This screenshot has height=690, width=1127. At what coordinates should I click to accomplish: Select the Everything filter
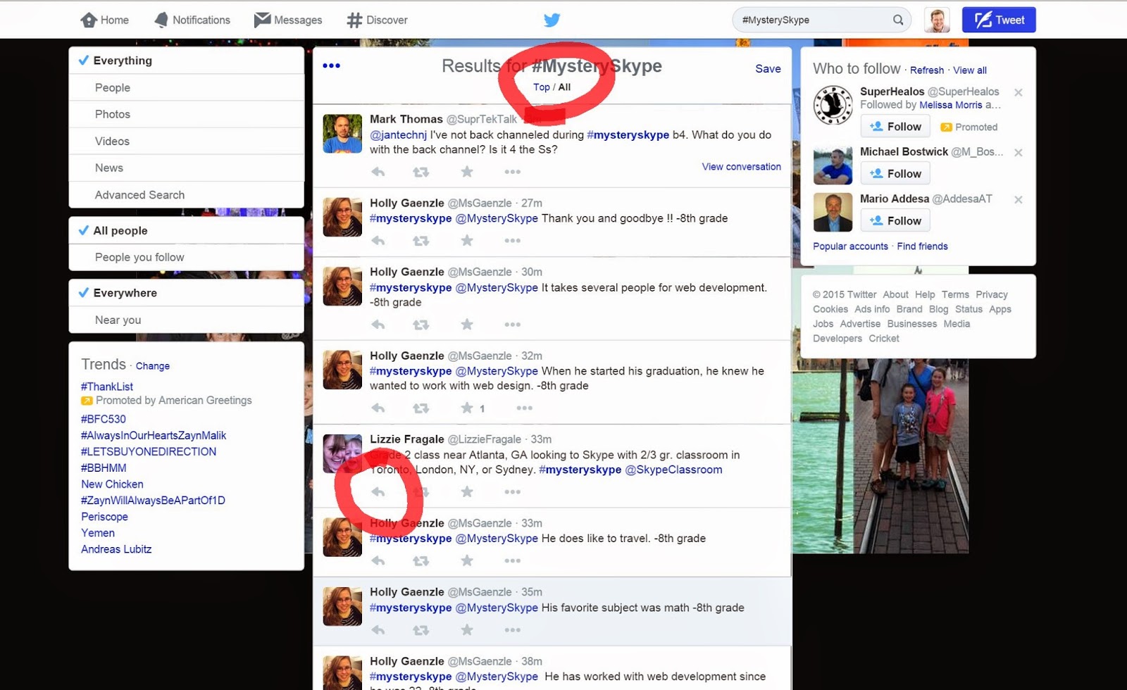click(x=187, y=61)
